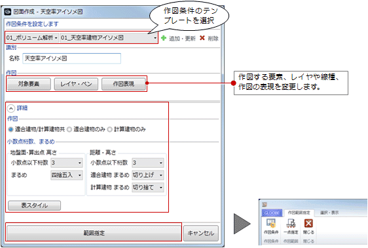368x248 pixels.
Task: Click the 名称 text field
Action: pyautogui.click(x=72, y=58)
